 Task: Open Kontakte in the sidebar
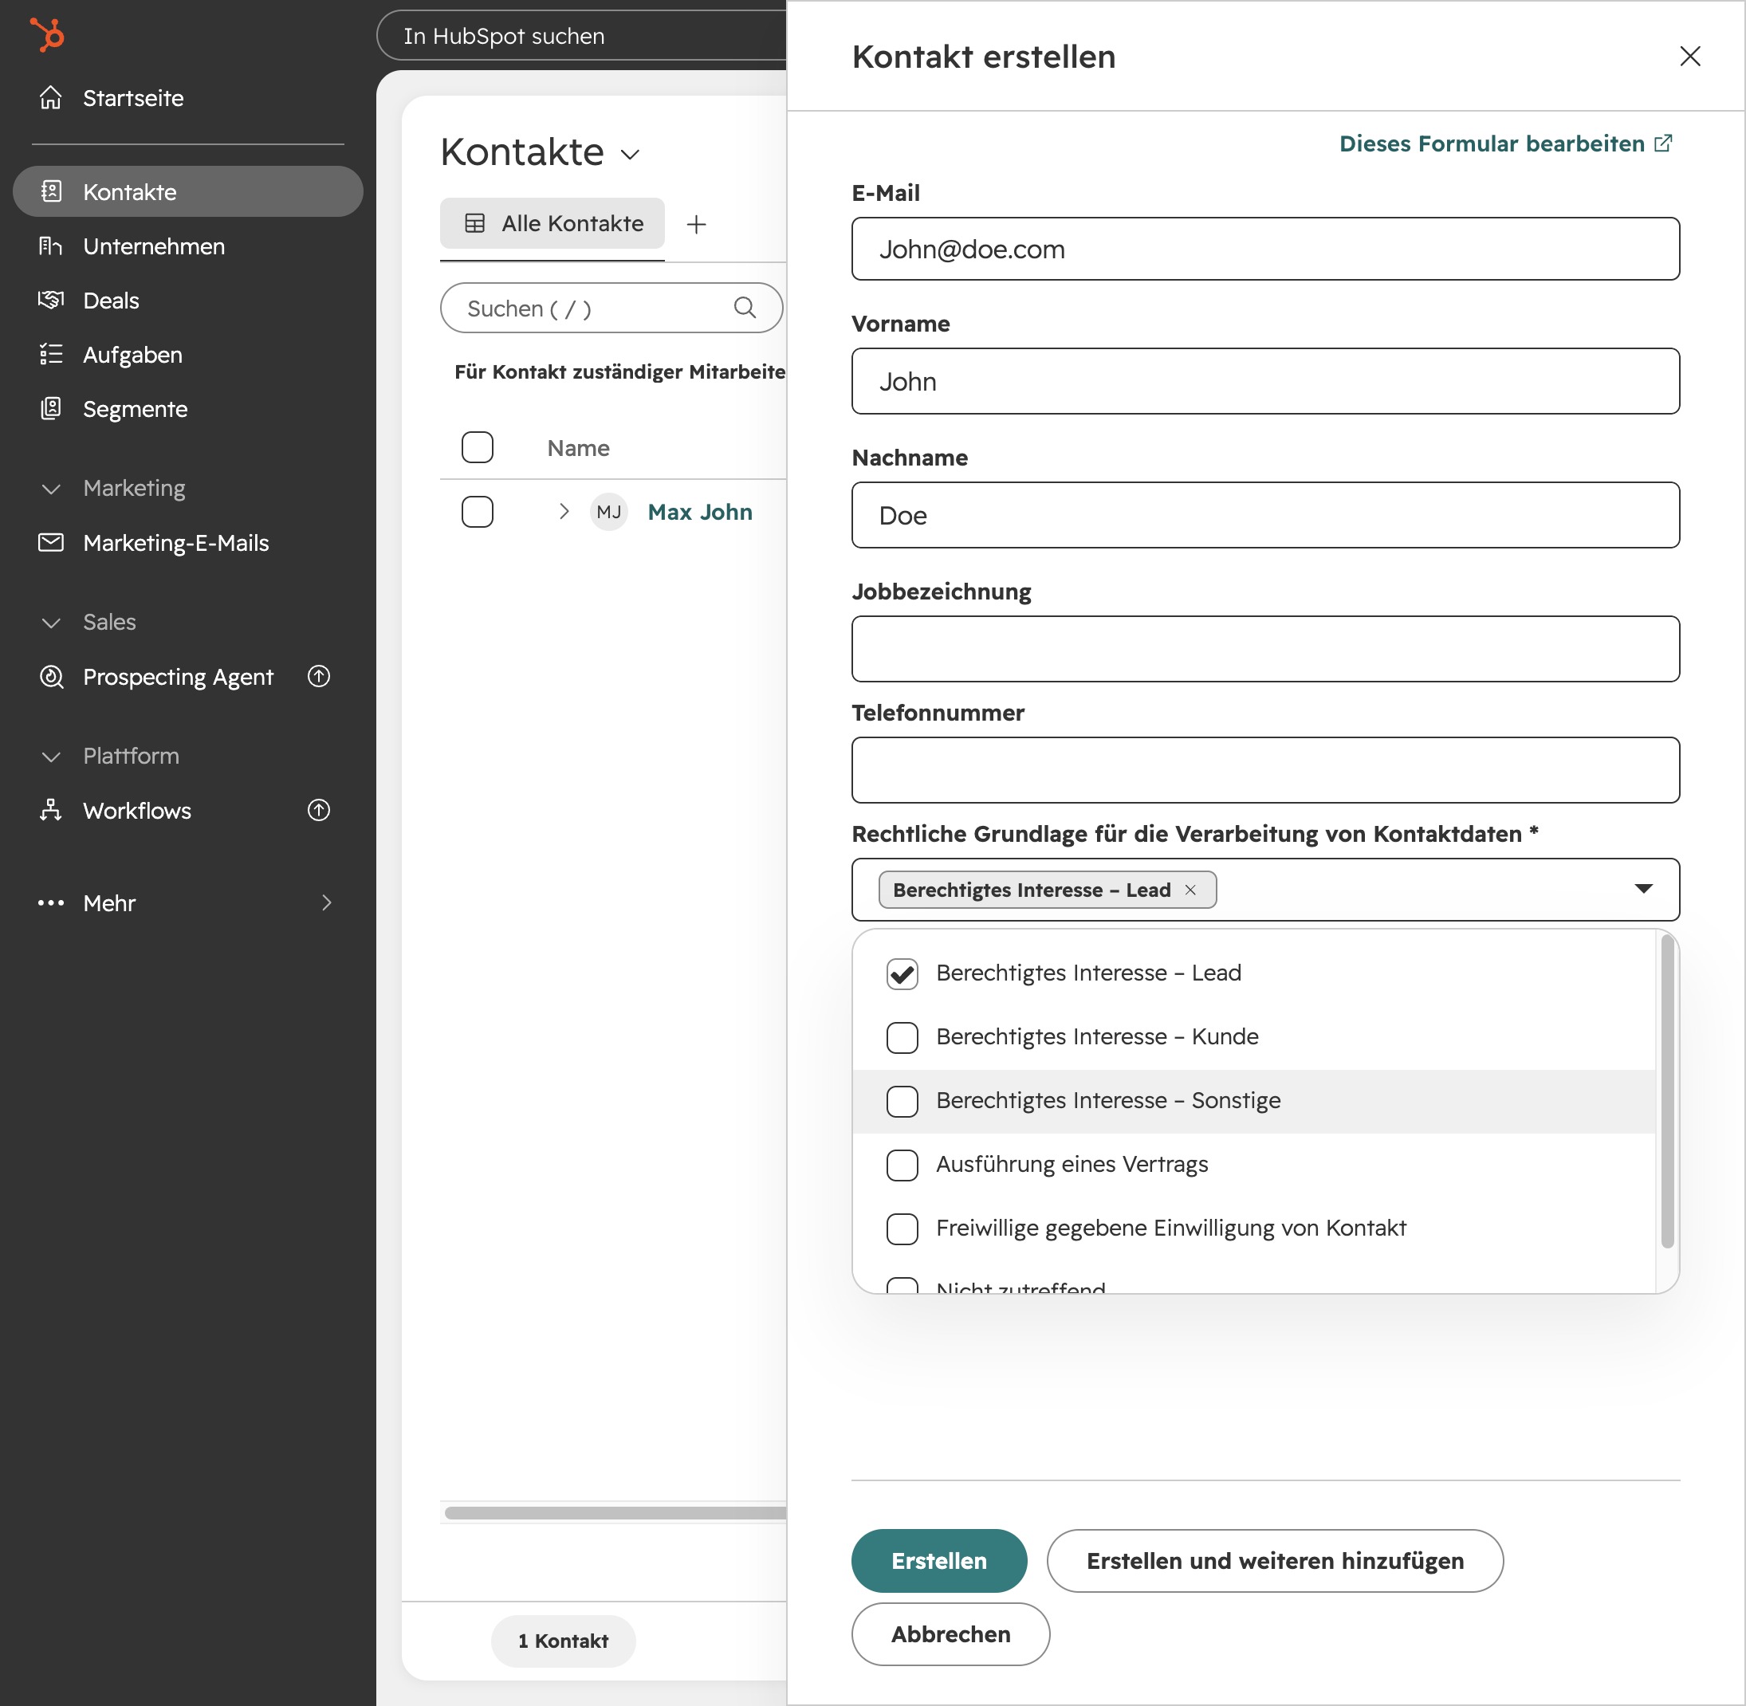[x=187, y=191]
